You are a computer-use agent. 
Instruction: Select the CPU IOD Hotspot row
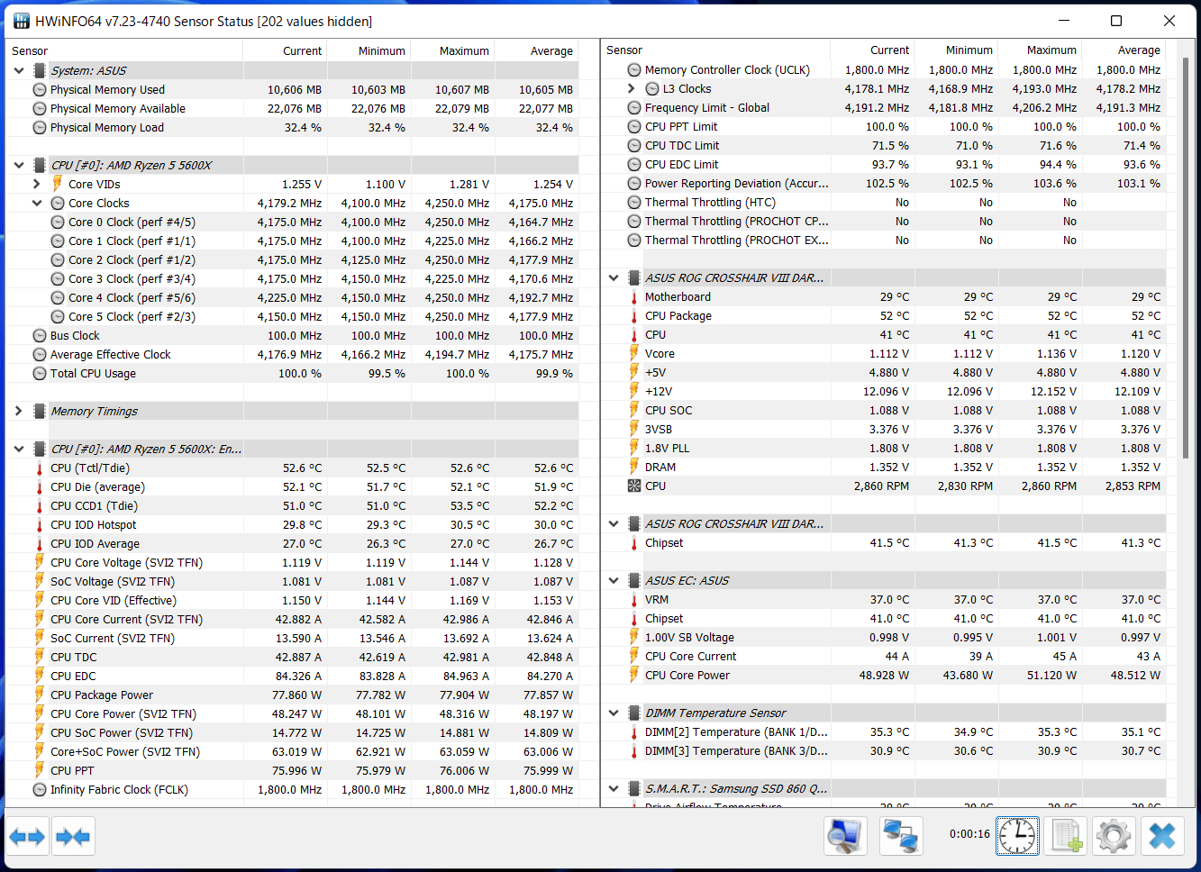(293, 525)
